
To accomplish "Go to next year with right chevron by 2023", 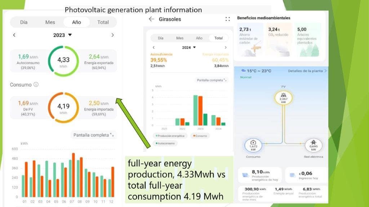I will pos(112,35).
